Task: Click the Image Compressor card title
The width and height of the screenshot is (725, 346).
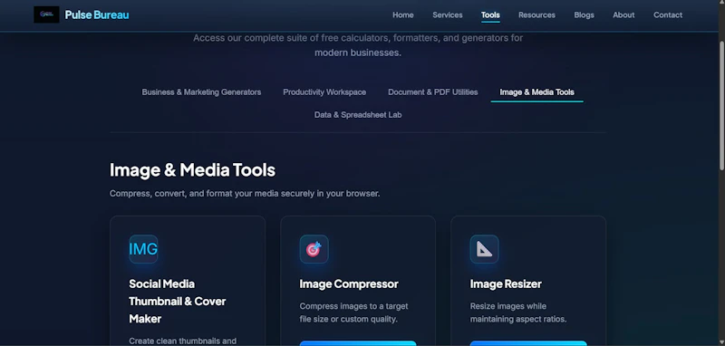Action: [x=349, y=284]
